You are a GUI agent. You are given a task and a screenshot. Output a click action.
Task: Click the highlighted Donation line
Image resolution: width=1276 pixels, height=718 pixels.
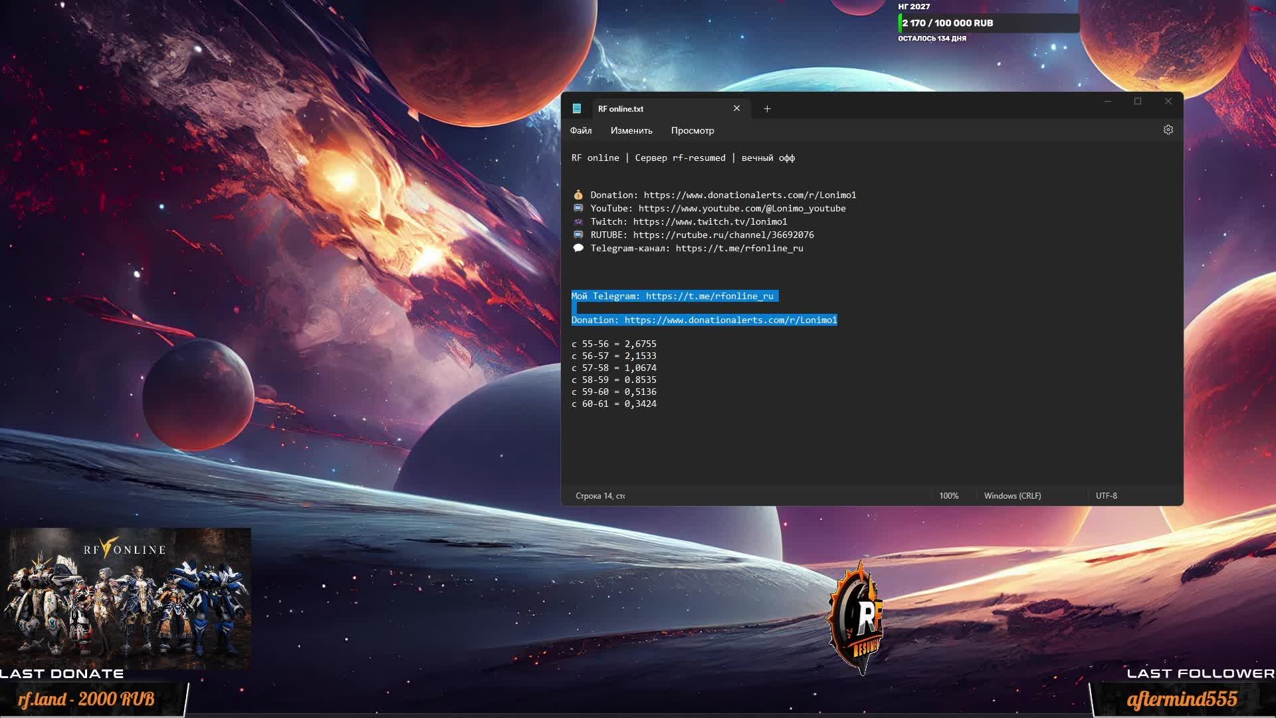tap(704, 320)
